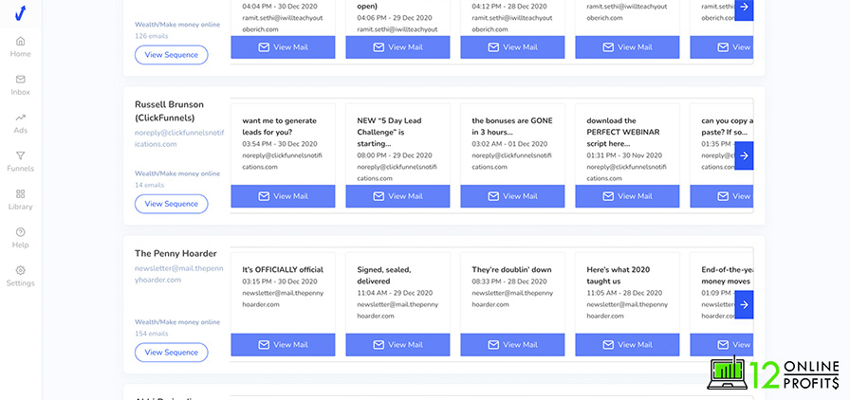View Mail for 'the bonuses are GONE in 3 hours'
Screen dimensions: 850x400
point(513,196)
